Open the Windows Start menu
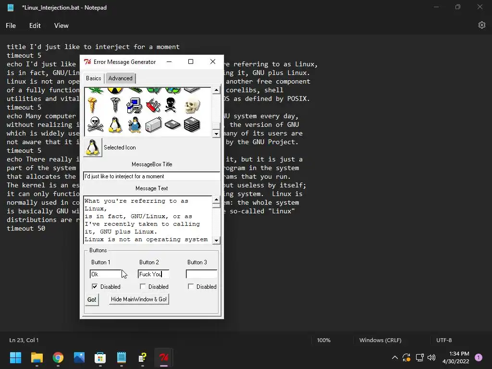492x369 pixels. coord(15,357)
